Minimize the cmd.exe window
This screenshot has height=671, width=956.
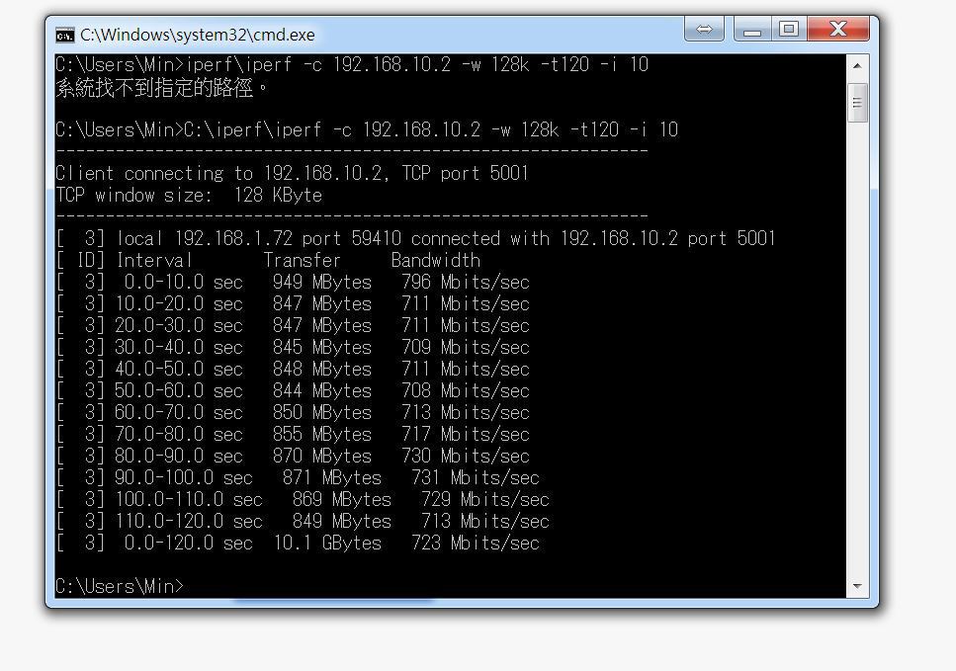coord(752,29)
